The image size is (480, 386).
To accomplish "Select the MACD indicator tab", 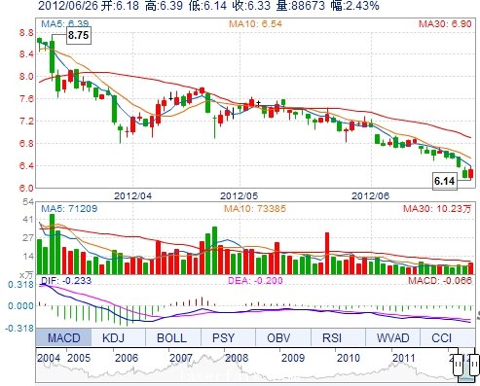I will tap(63, 337).
